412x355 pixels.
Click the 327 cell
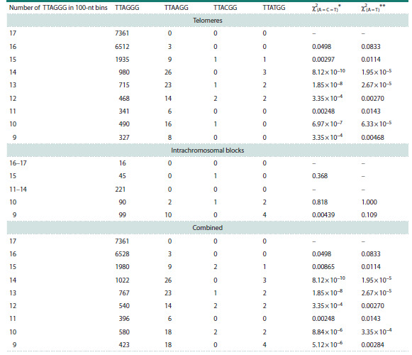[x=124, y=137]
